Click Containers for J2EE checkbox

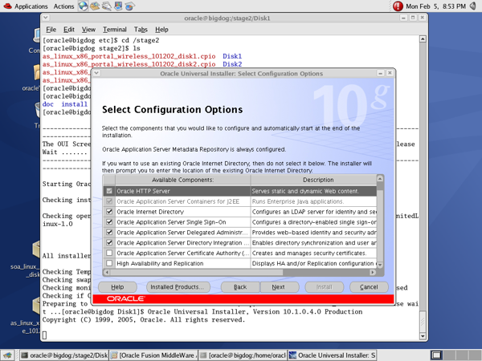[x=109, y=201]
